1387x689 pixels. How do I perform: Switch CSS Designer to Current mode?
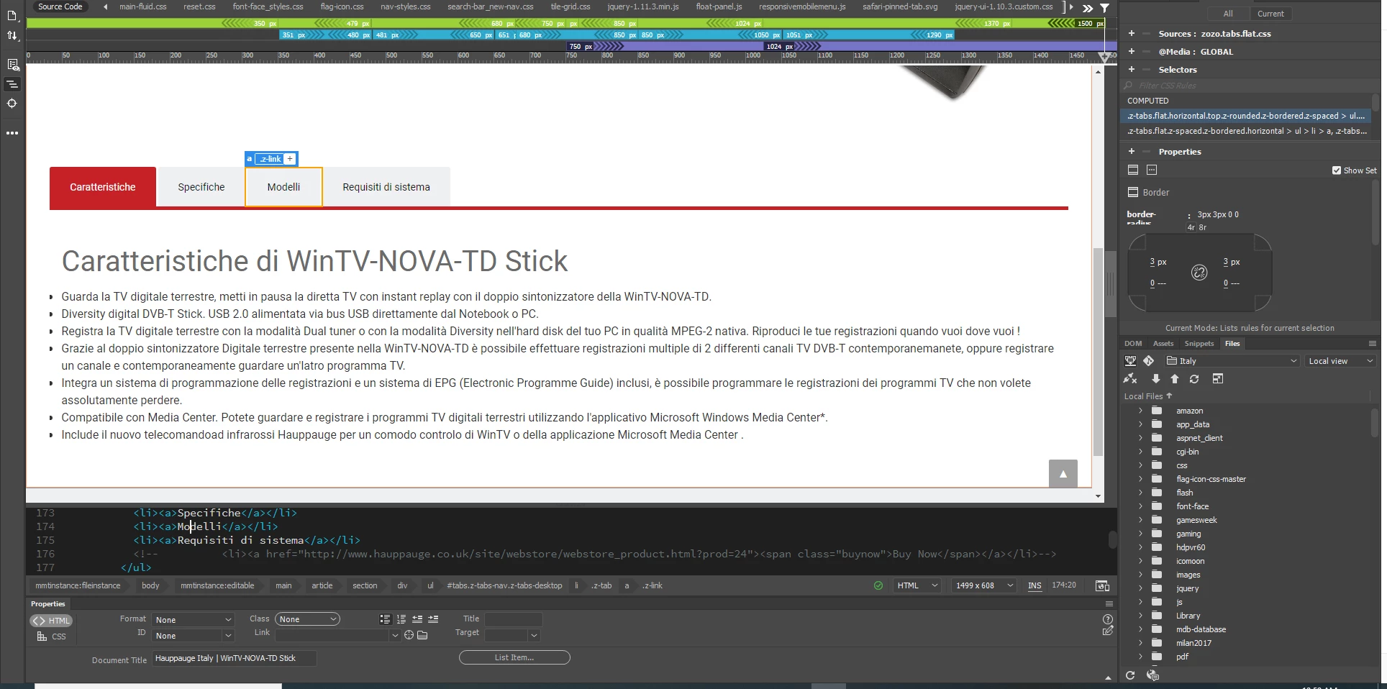[1270, 14]
